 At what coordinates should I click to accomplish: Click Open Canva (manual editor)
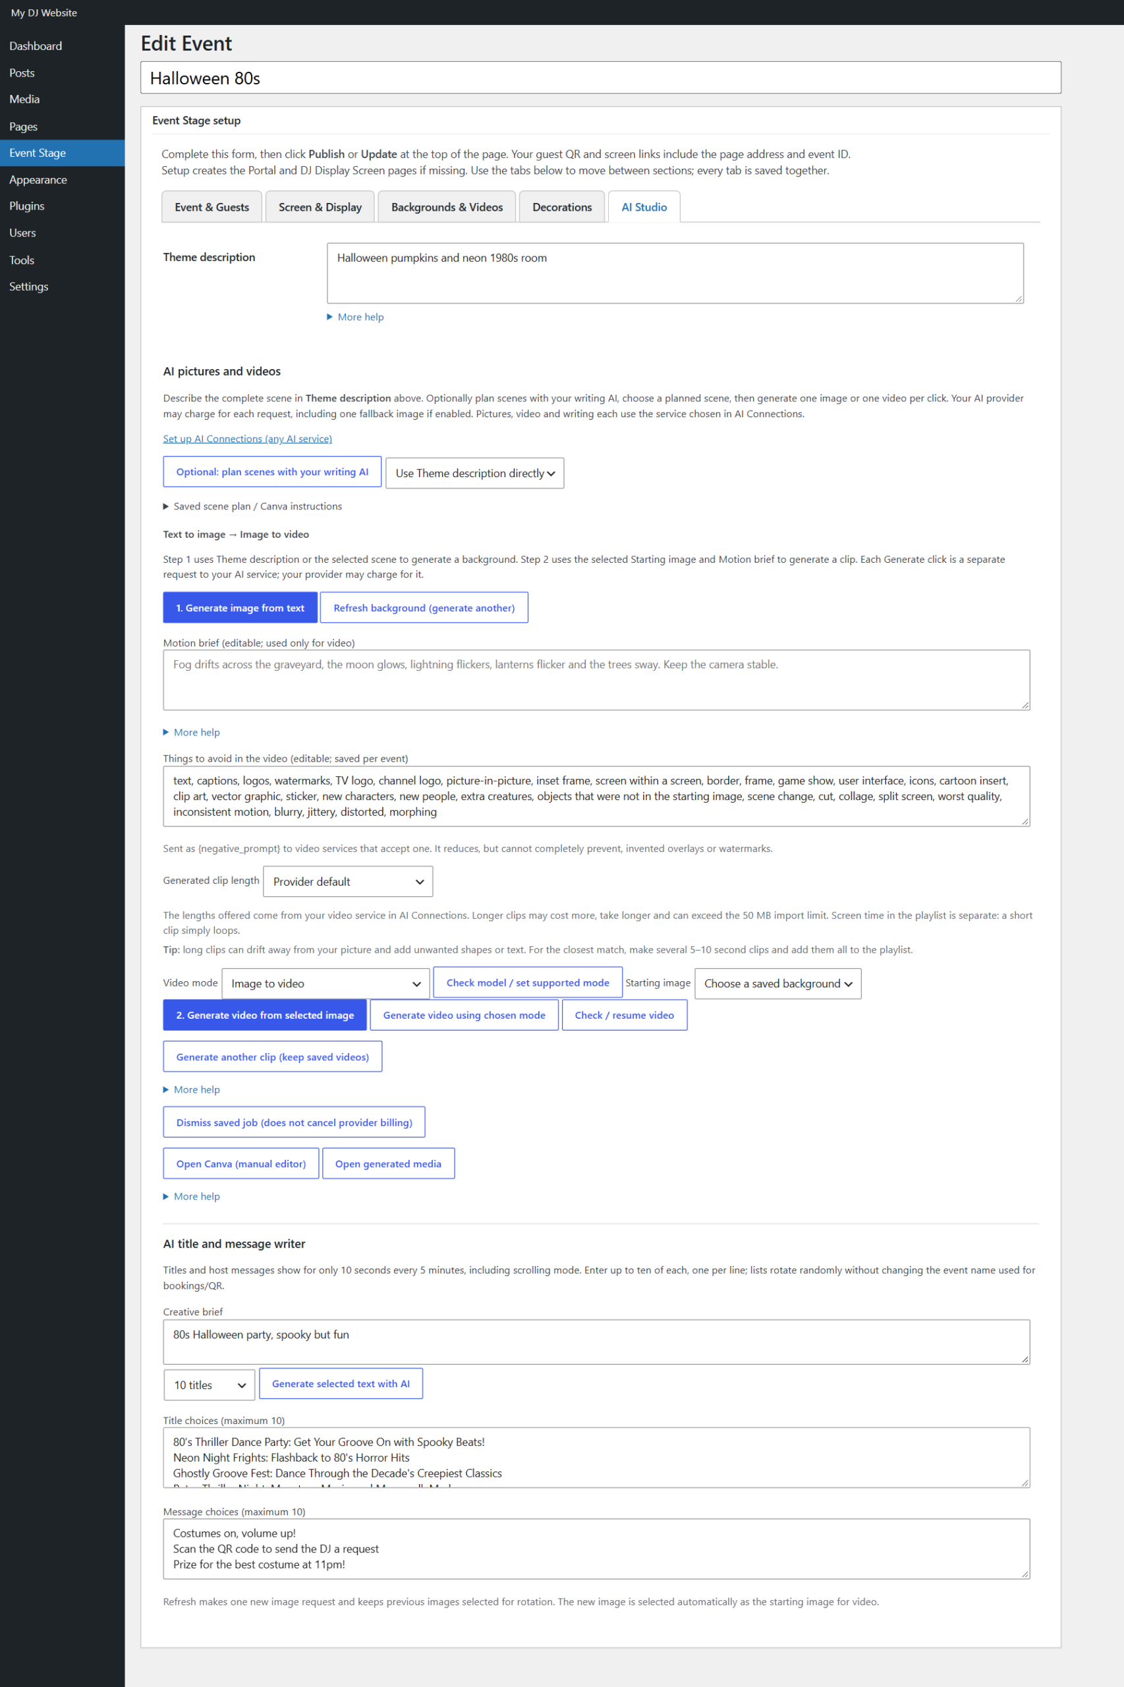[x=241, y=1163]
